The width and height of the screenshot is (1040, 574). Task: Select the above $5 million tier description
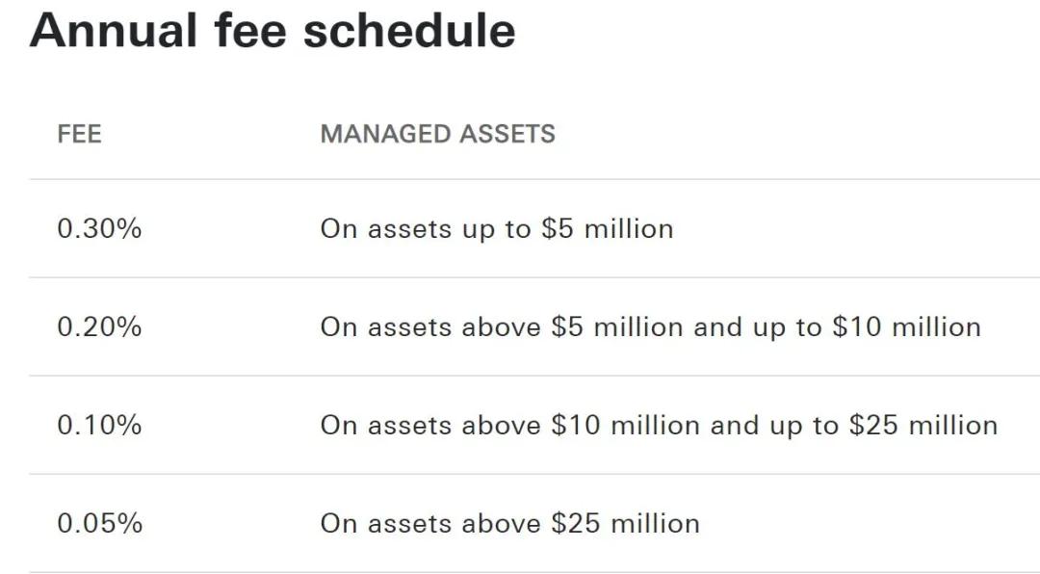[650, 327]
